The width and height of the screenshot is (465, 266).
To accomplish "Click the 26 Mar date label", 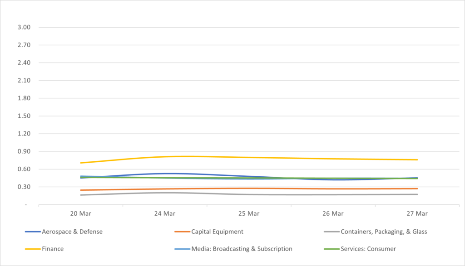I will point(333,213).
